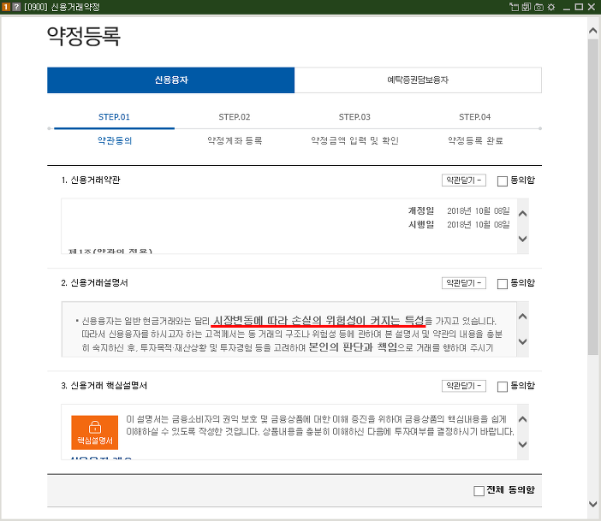Open help via the '?' title bar icon

tap(16, 7)
